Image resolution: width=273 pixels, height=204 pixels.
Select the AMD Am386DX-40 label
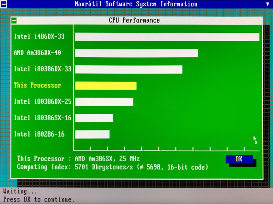(37, 53)
